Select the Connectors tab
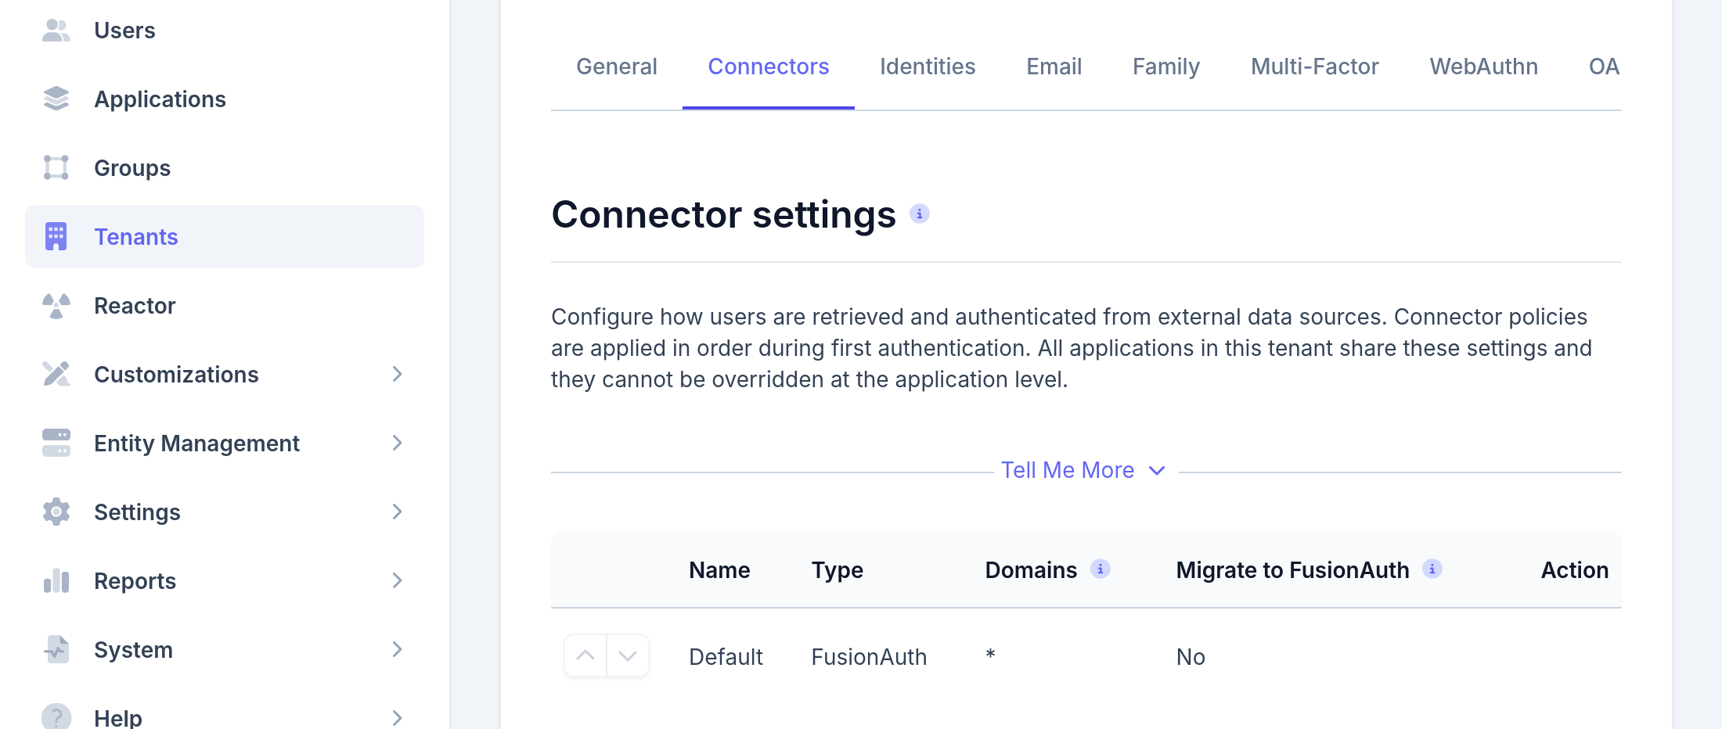1722x729 pixels. (x=769, y=66)
